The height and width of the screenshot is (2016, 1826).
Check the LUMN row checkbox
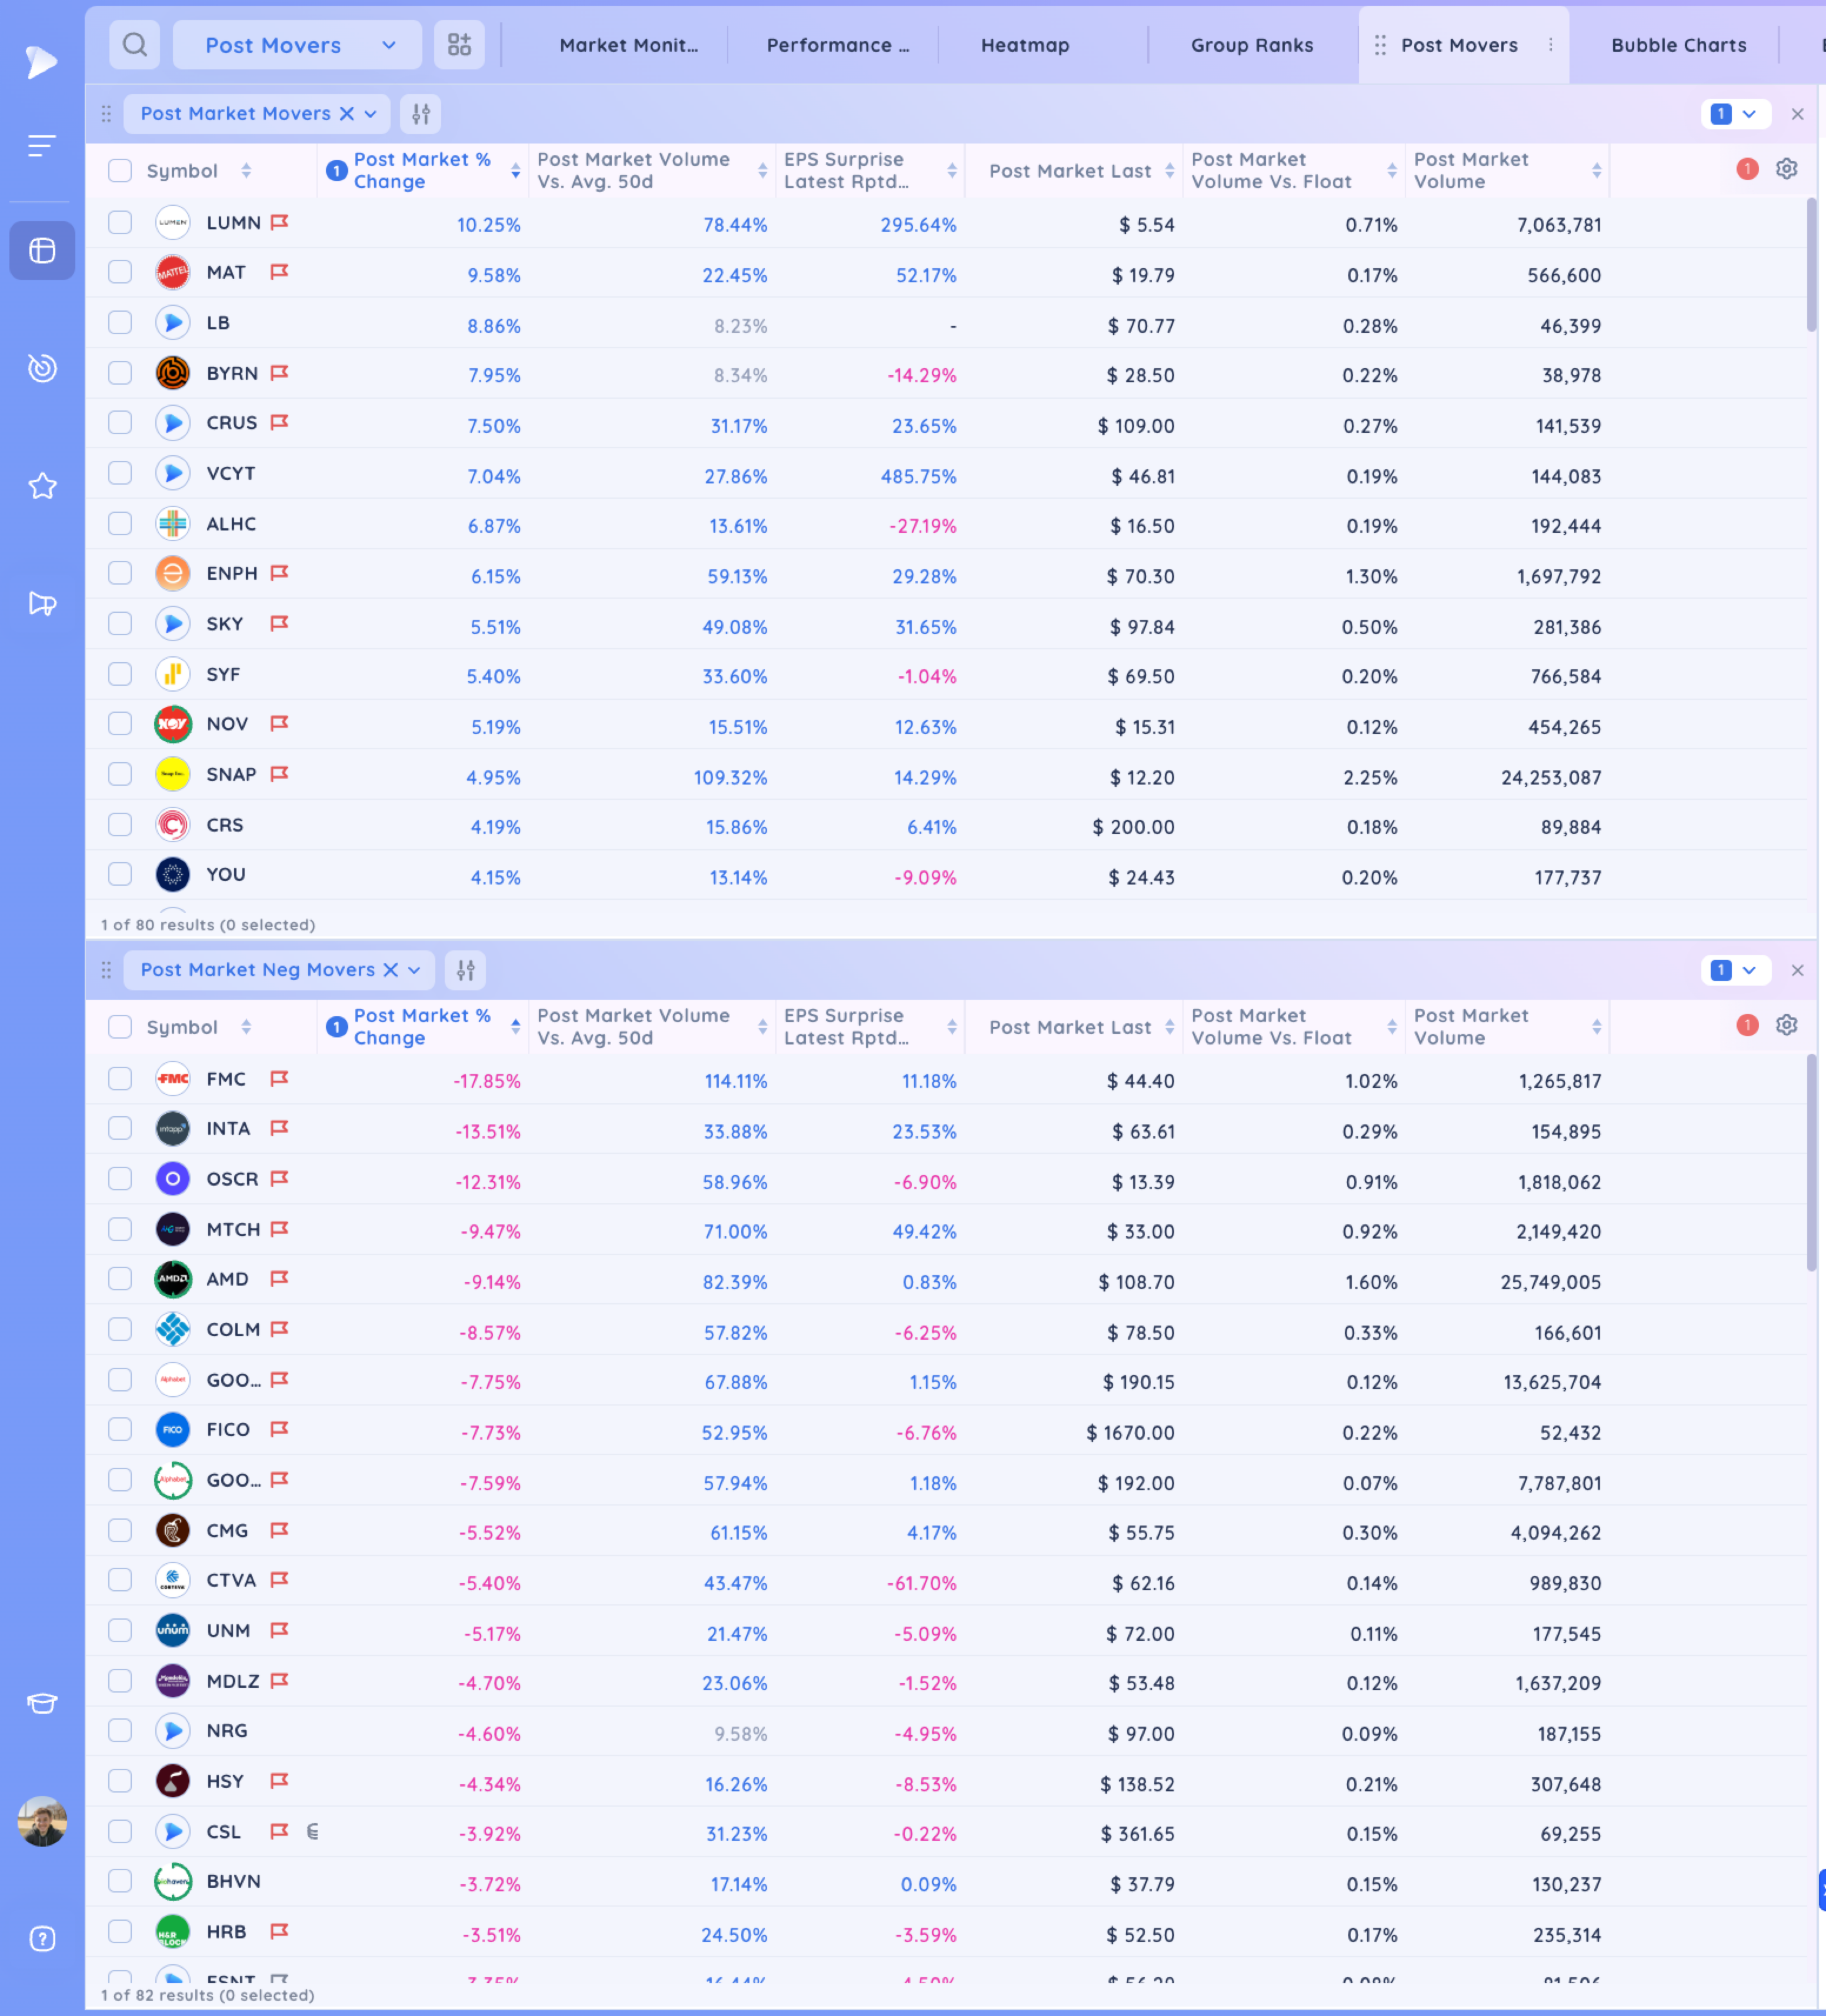point(120,223)
